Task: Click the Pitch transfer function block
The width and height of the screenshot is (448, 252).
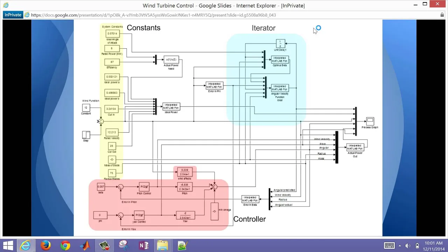Action: pyautogui.click(x=185, y=187)
